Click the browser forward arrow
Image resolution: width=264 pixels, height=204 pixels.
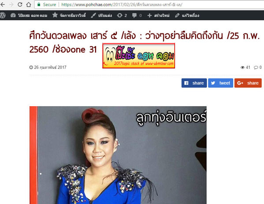11,4
